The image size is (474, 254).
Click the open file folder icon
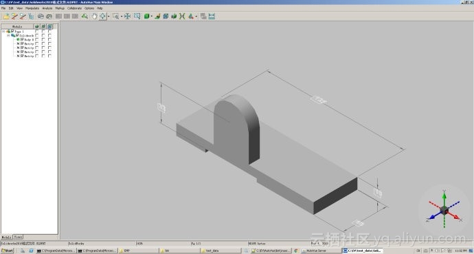click(x=6, y=16)
